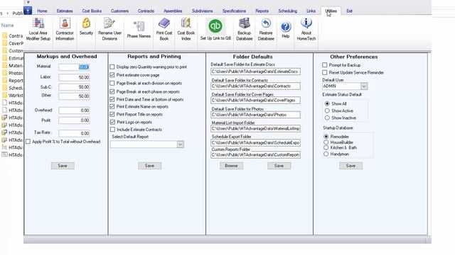Select Show All estimate status
Image resolution: width=455 pixels, height=255 pixels.
327,103
